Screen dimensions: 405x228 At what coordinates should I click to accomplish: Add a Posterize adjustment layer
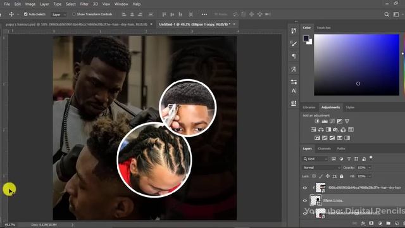point(325,138)
